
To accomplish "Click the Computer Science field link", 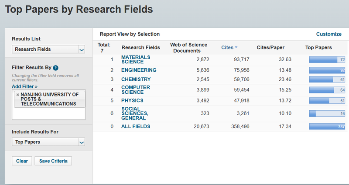I will (x=136, y=90).
